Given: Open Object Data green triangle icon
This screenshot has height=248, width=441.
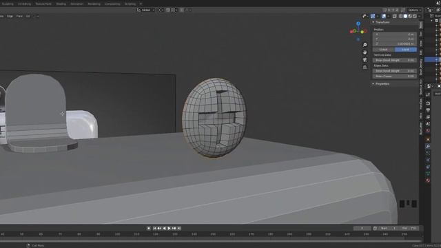Looking at the screenshot, I should (x=428, y=174).
